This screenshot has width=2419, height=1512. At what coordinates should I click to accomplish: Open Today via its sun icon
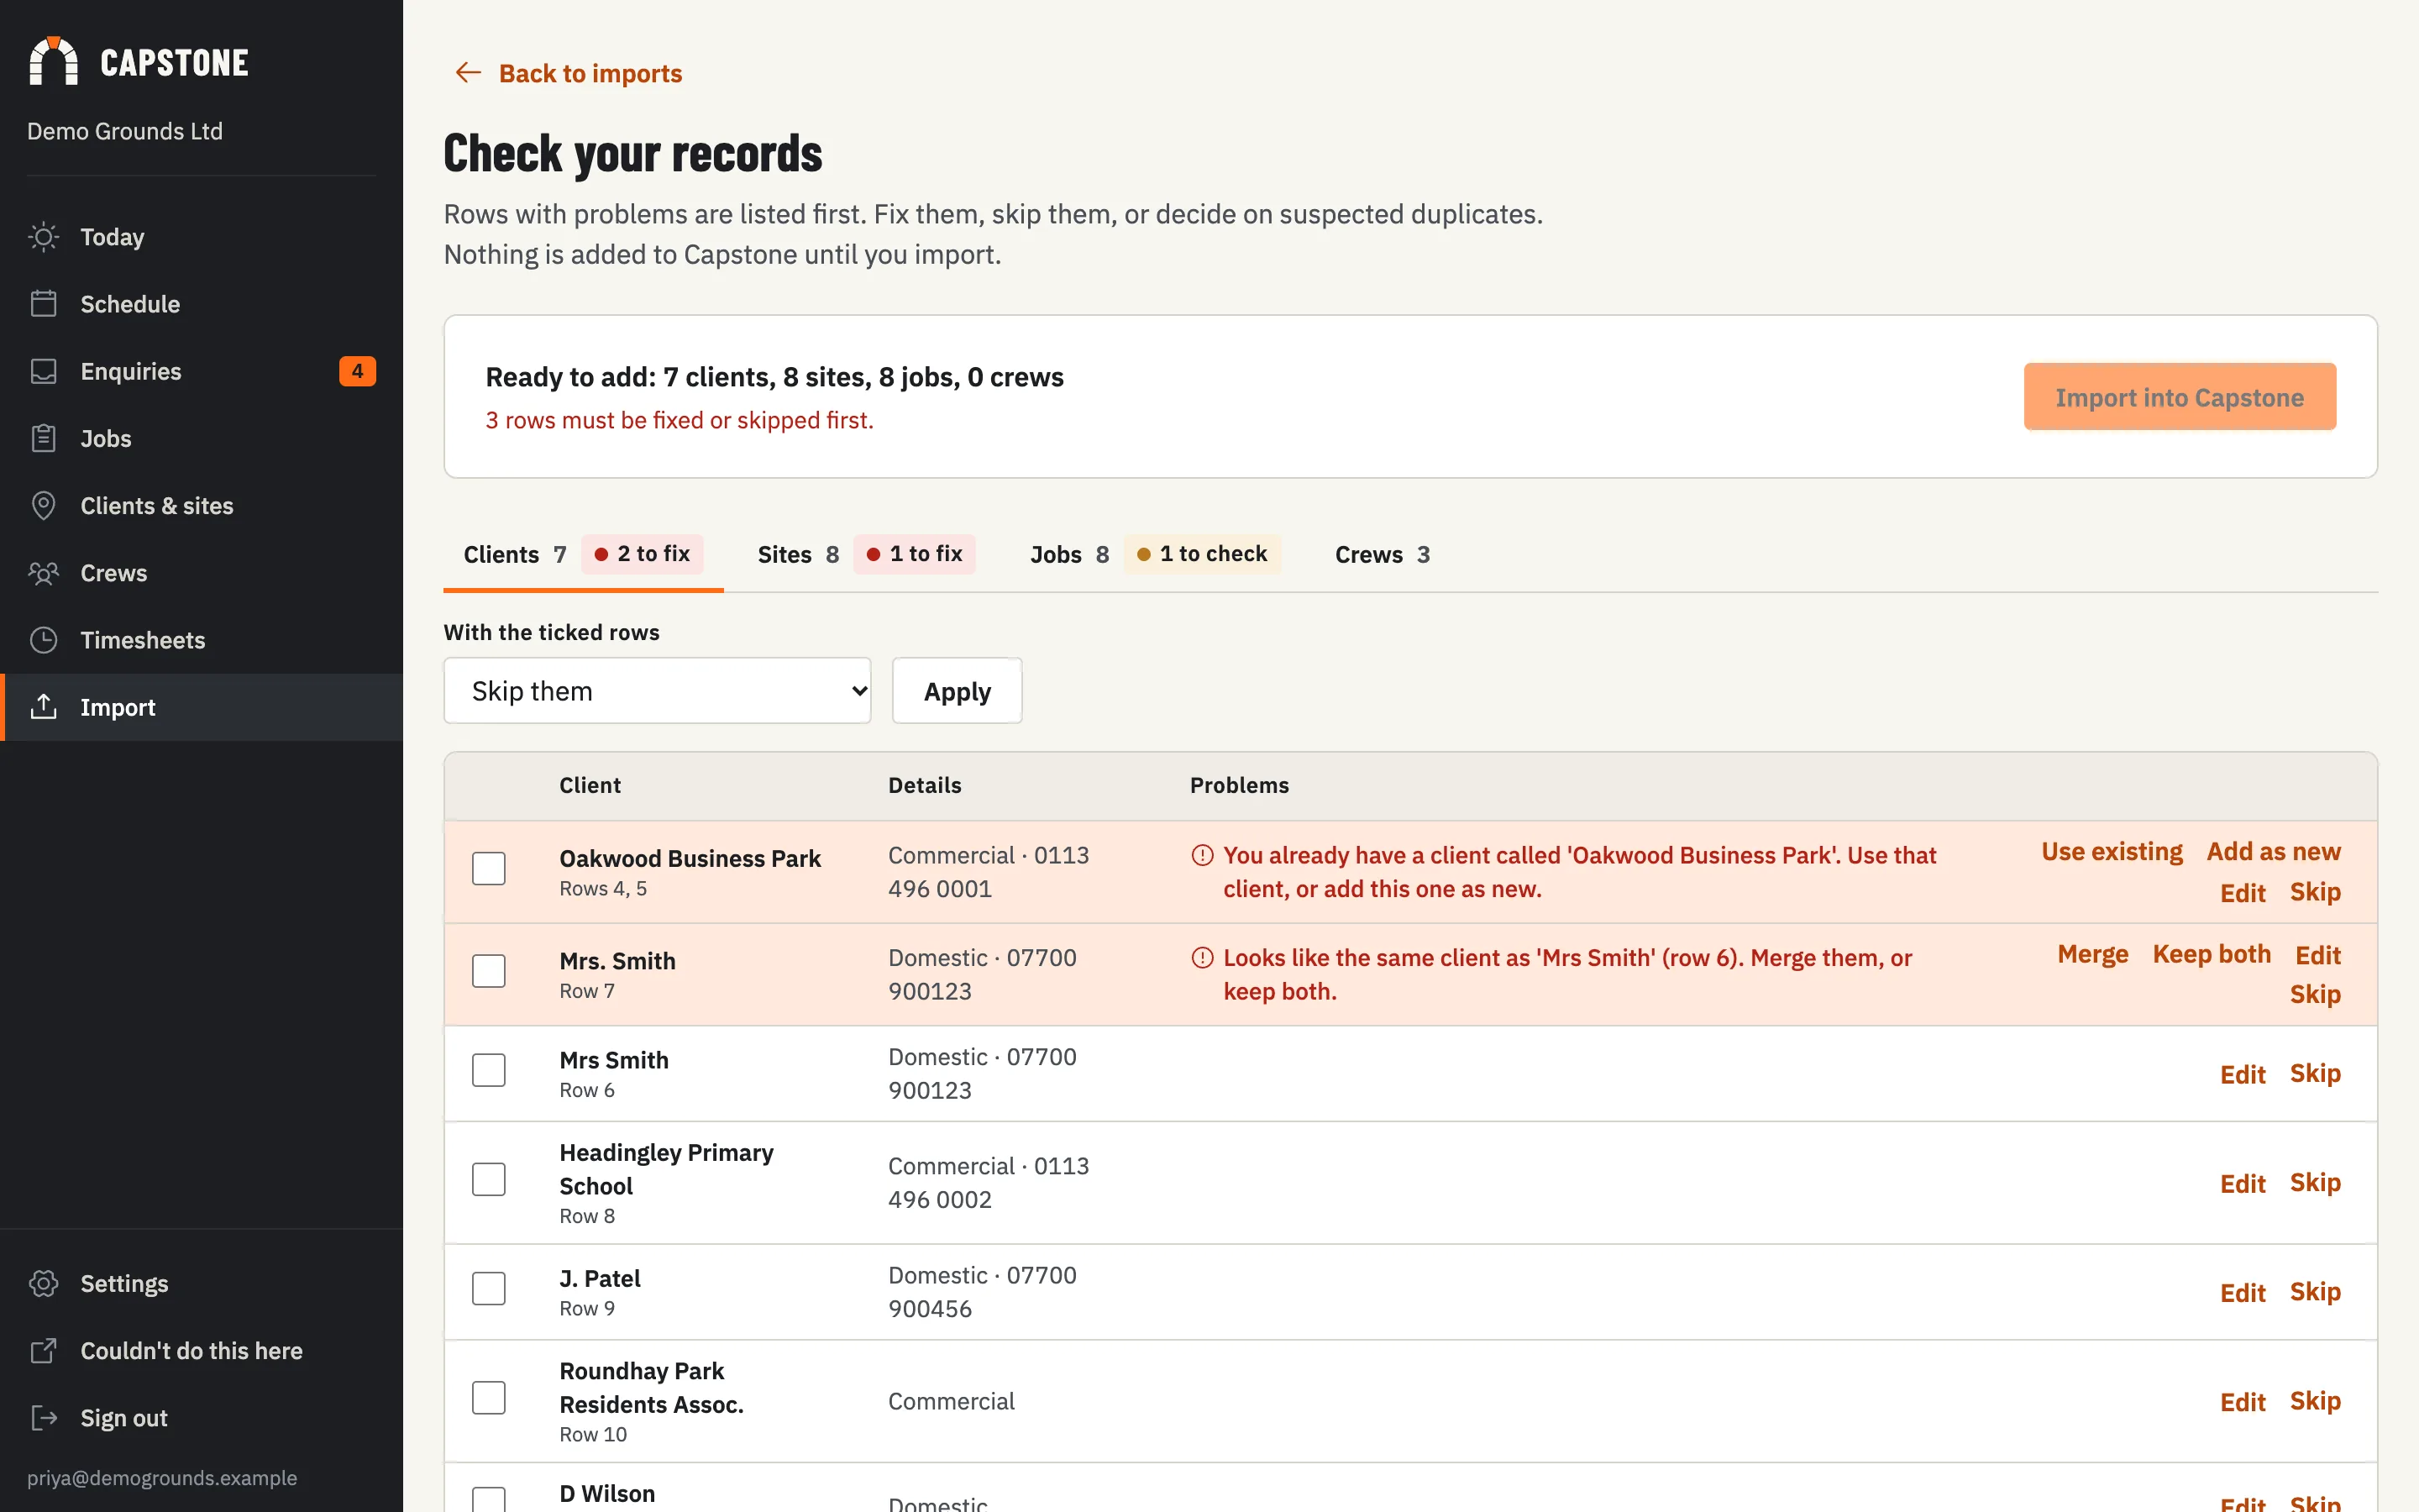pos(44,237)
